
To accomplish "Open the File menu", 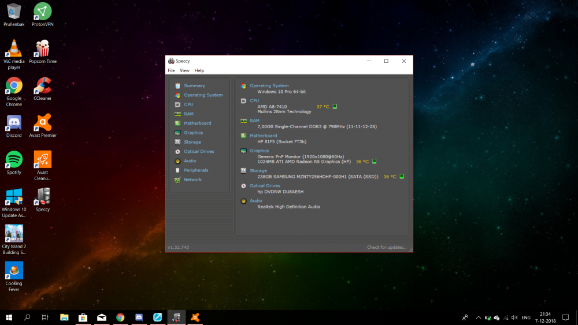I will 171,70.
